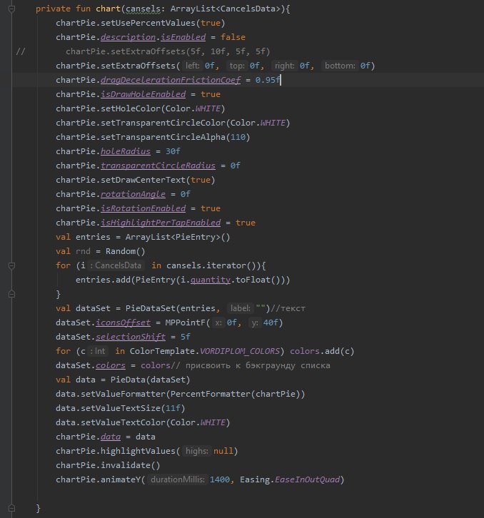Click the 'durationMillis:' parameter hint
This screenshot has height=518, width=484.
pos(177,479)
